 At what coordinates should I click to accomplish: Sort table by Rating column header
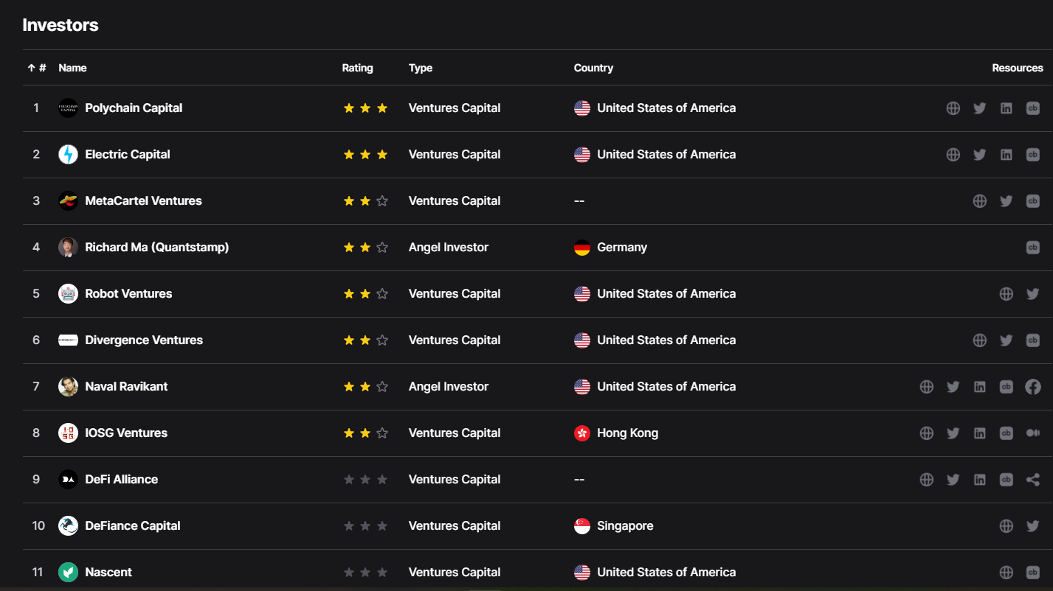click(x=357, y=68)
